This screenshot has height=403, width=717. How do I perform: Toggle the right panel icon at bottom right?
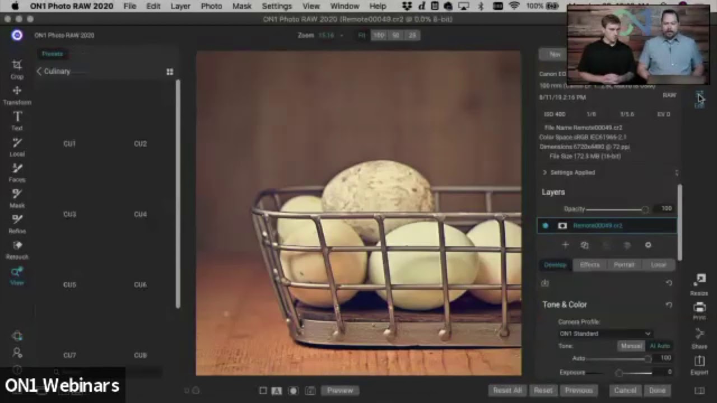click(x=699, y=391)
